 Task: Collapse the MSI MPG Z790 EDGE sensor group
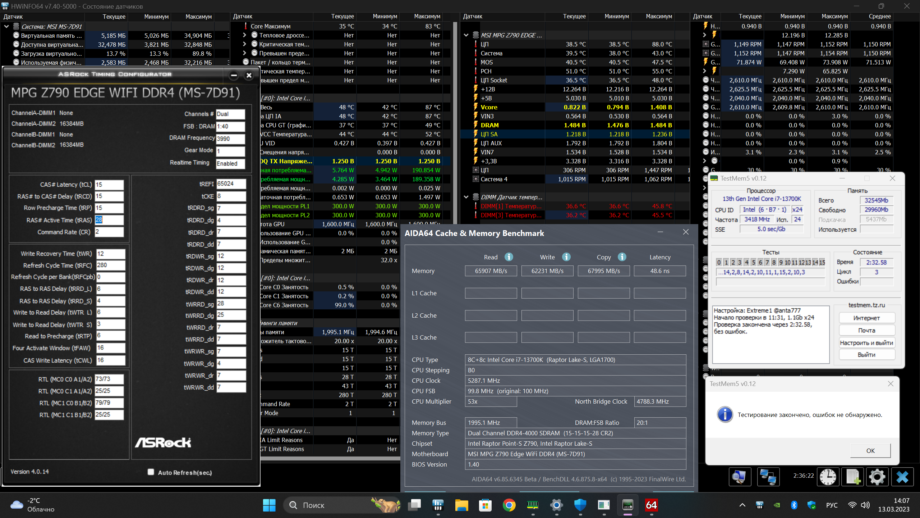(466, 35)
